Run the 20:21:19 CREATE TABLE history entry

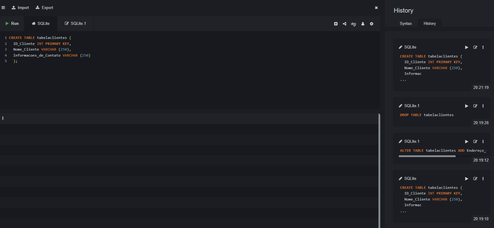[x=467, y=47]
